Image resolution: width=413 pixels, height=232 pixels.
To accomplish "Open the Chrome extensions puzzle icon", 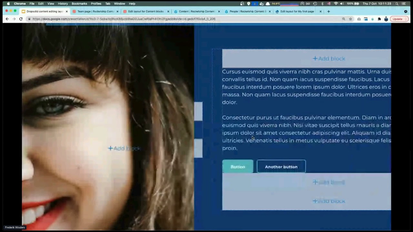I will point(379,19).
